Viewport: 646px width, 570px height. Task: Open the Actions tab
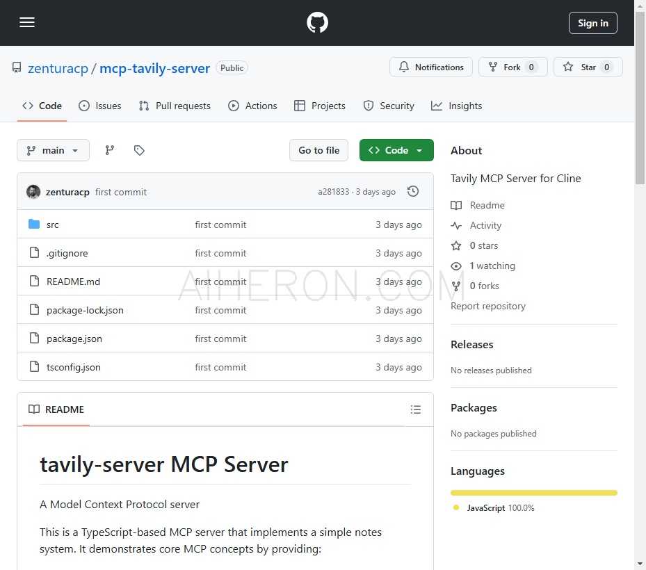(252, 106)
